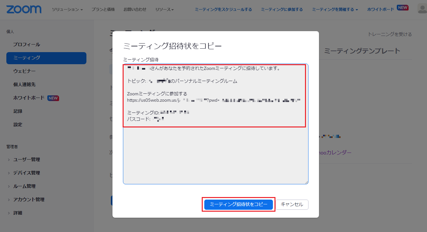Image resolution: width=427 pixels, height=232 pixels.
Task: Expand the リソース dropdown menu
Action: pos(164,10)
